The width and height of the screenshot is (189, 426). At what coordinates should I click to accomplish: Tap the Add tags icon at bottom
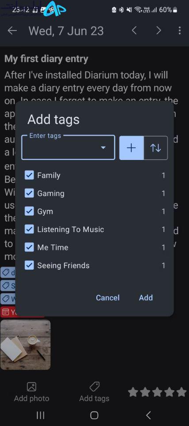pyautogui.click(x=94, y=387)
